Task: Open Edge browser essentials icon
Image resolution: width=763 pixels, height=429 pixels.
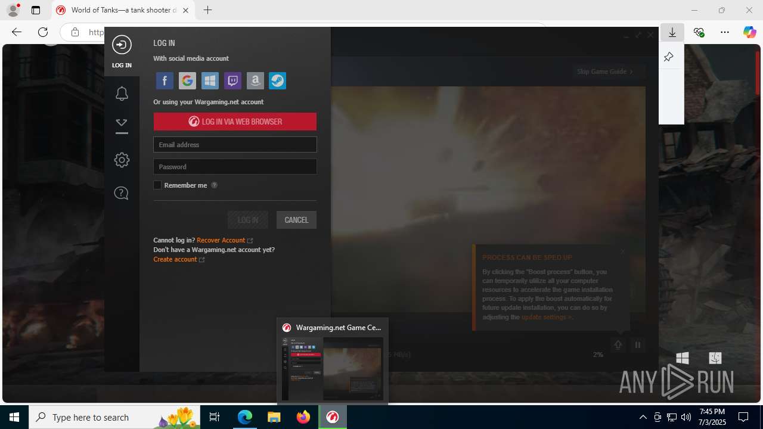Action: (699, 32)
